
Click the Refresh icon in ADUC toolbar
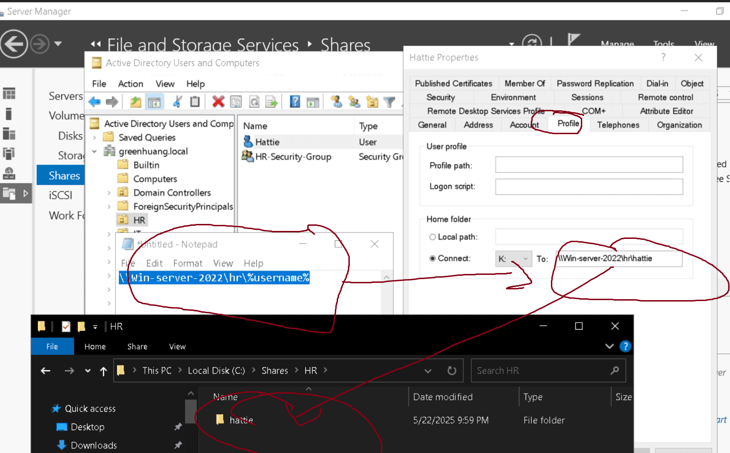click(254, 101)
